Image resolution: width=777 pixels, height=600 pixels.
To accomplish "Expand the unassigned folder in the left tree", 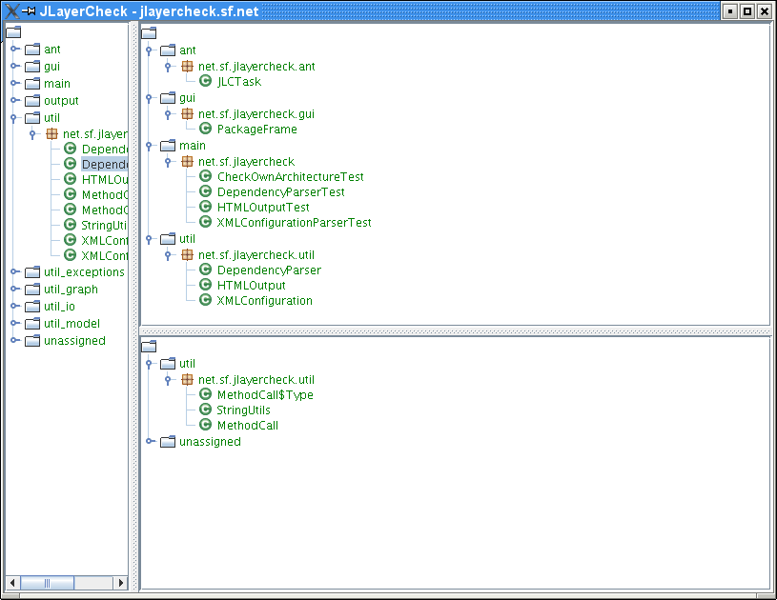I will click(14, 340).
